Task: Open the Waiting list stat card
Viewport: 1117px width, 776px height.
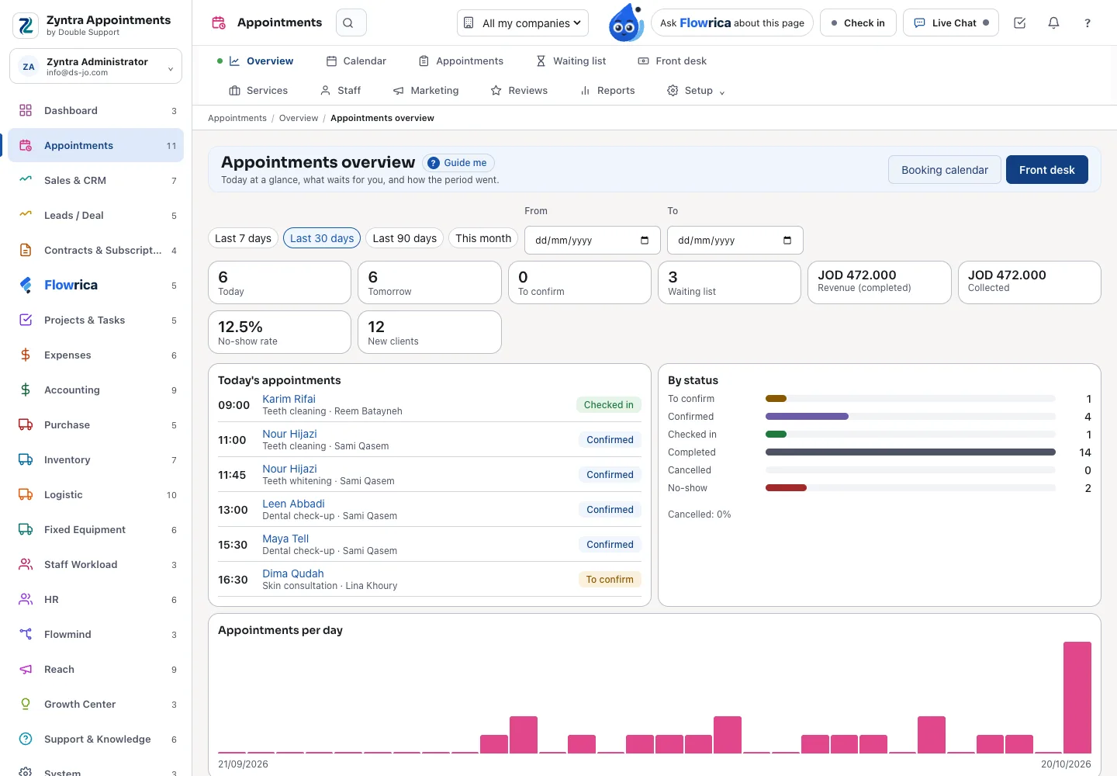Action: [x=729, y=282]
